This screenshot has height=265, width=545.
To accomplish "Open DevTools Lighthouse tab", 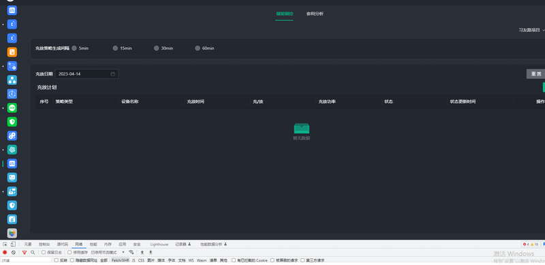I will pos(159,245).
